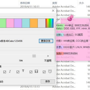Click the 更换字体 button
The height and width of the screenshot is (90, 90).
46,41
